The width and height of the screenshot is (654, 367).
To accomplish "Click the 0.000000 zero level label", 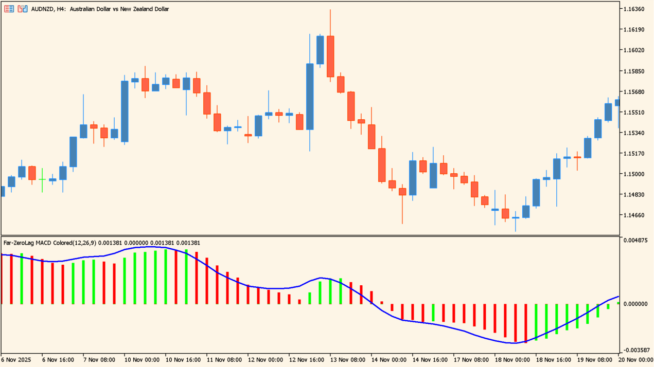I will [x=635, y=304].
